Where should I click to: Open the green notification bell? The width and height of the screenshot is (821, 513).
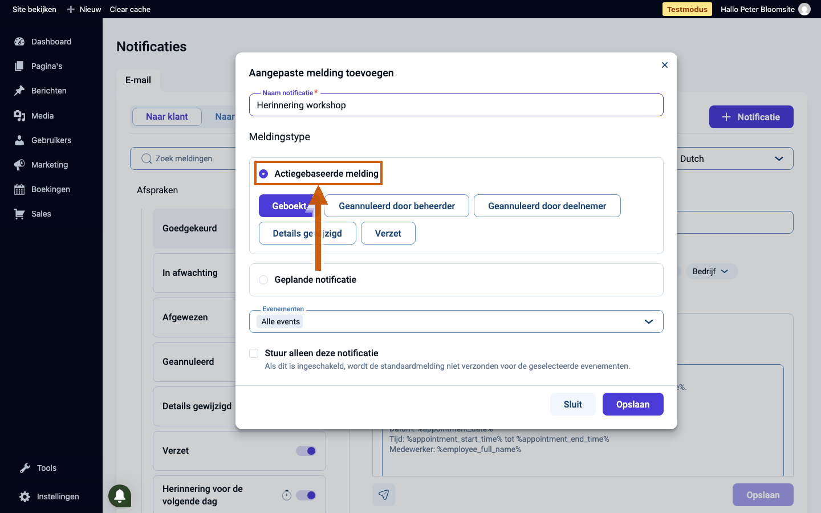(120, 496)
